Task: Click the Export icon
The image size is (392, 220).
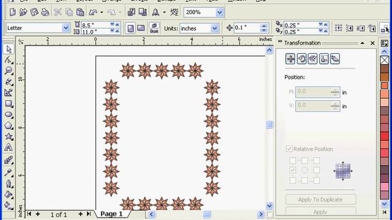Action: pos(143,12)
